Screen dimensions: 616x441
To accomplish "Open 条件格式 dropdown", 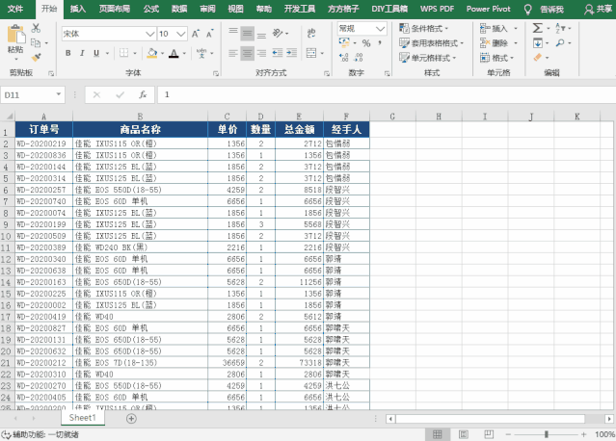I will tap(424, 28).
